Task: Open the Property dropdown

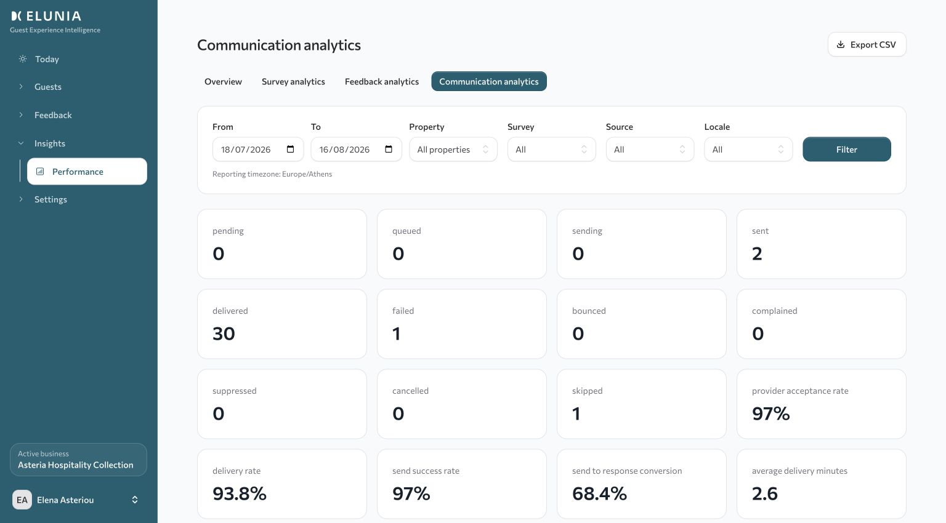Action: (453, 150)
